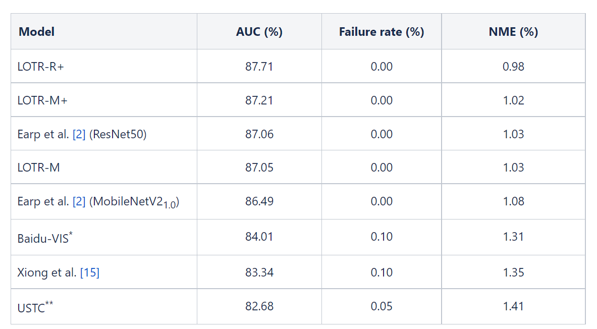Click the NME value 1.31

tap(513, 237)
